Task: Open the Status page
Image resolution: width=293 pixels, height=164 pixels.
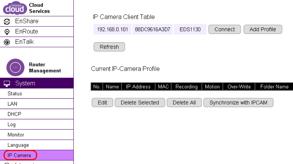Action: tap(15, 94)
